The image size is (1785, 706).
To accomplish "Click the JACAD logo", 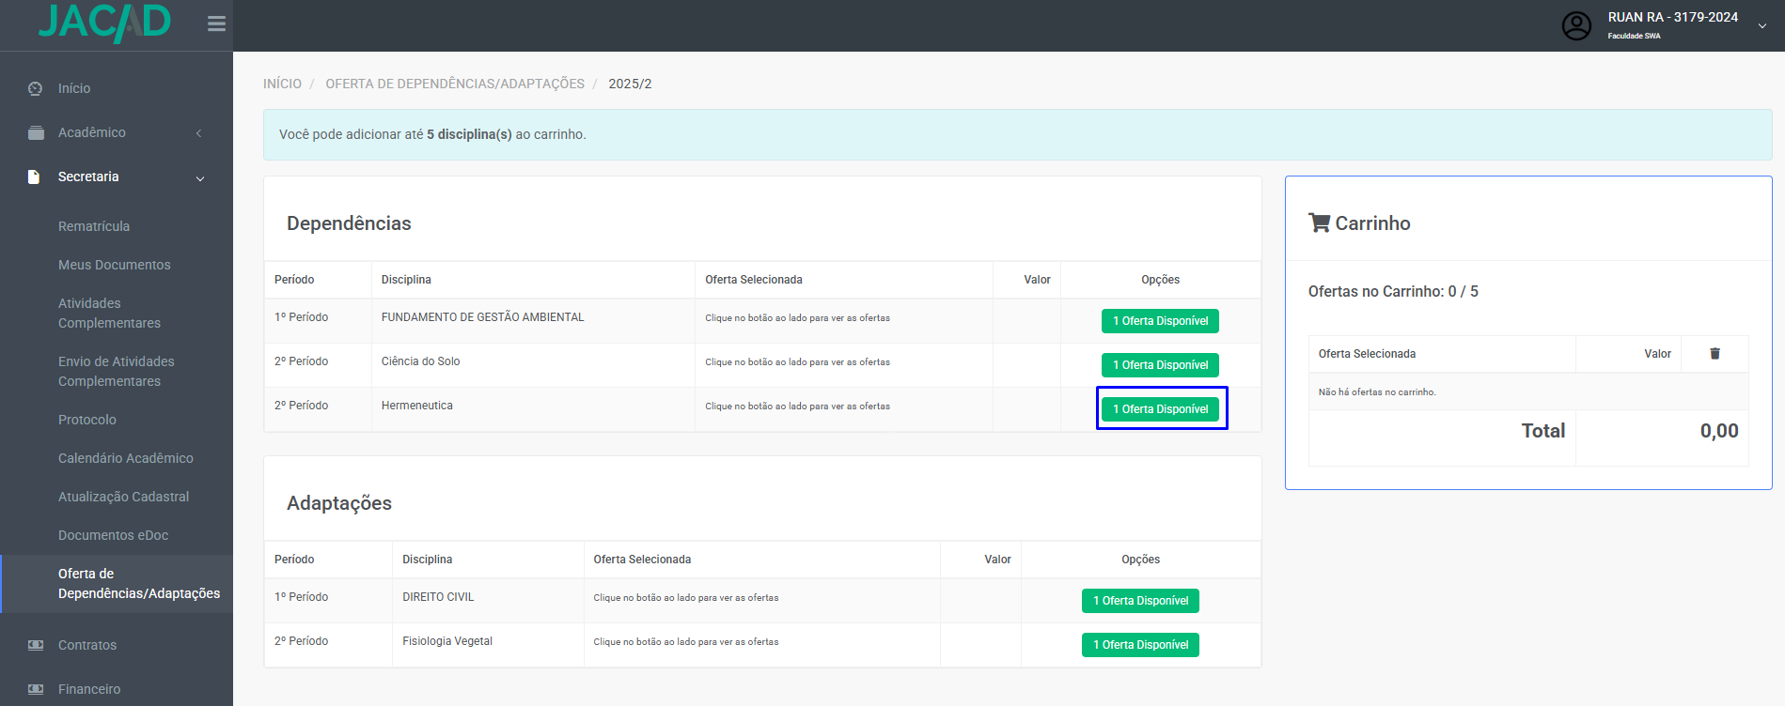I will (x=104, y=23).
